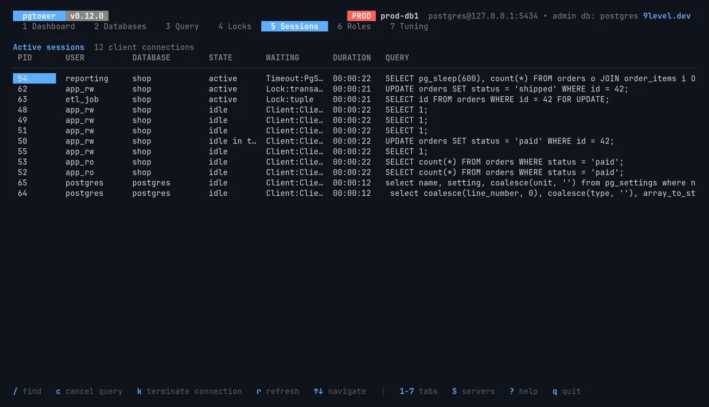The image size is (709, 407).
Task: Click 'c cancel query' in the footer
Action: 89,391
